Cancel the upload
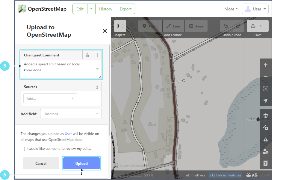Viewport: 286px width, 180px height. point(41,163)
